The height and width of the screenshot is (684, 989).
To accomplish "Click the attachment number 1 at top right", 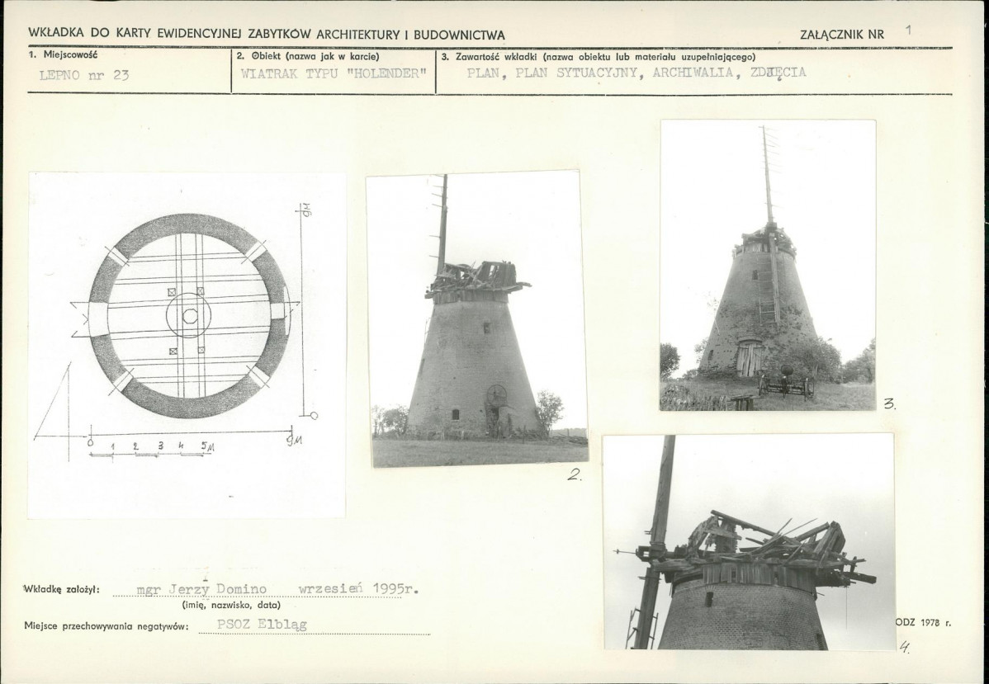I will tap(909, 29).
